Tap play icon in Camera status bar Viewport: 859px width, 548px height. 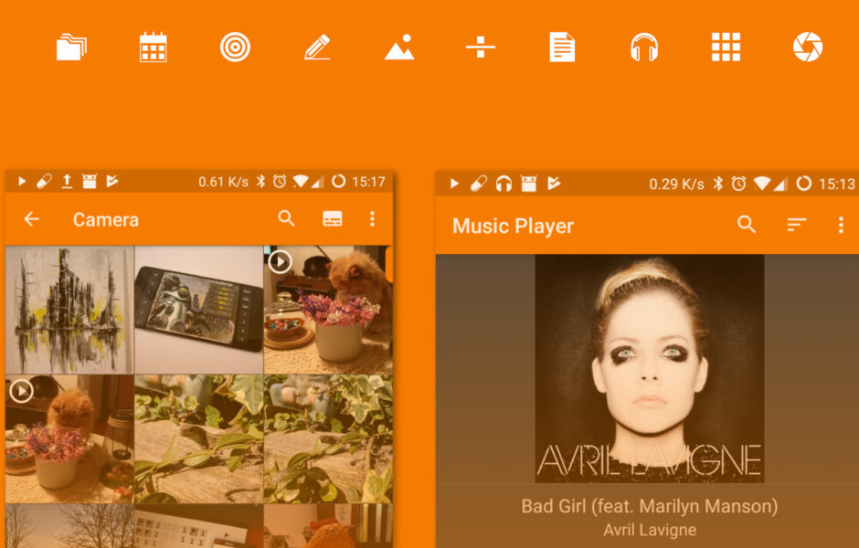pos(22,181)
